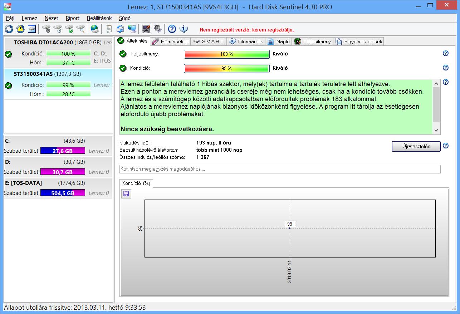The image size is (460, 314).
Task: Click the status text scrollbar up arrow
Action: (436, 83)
